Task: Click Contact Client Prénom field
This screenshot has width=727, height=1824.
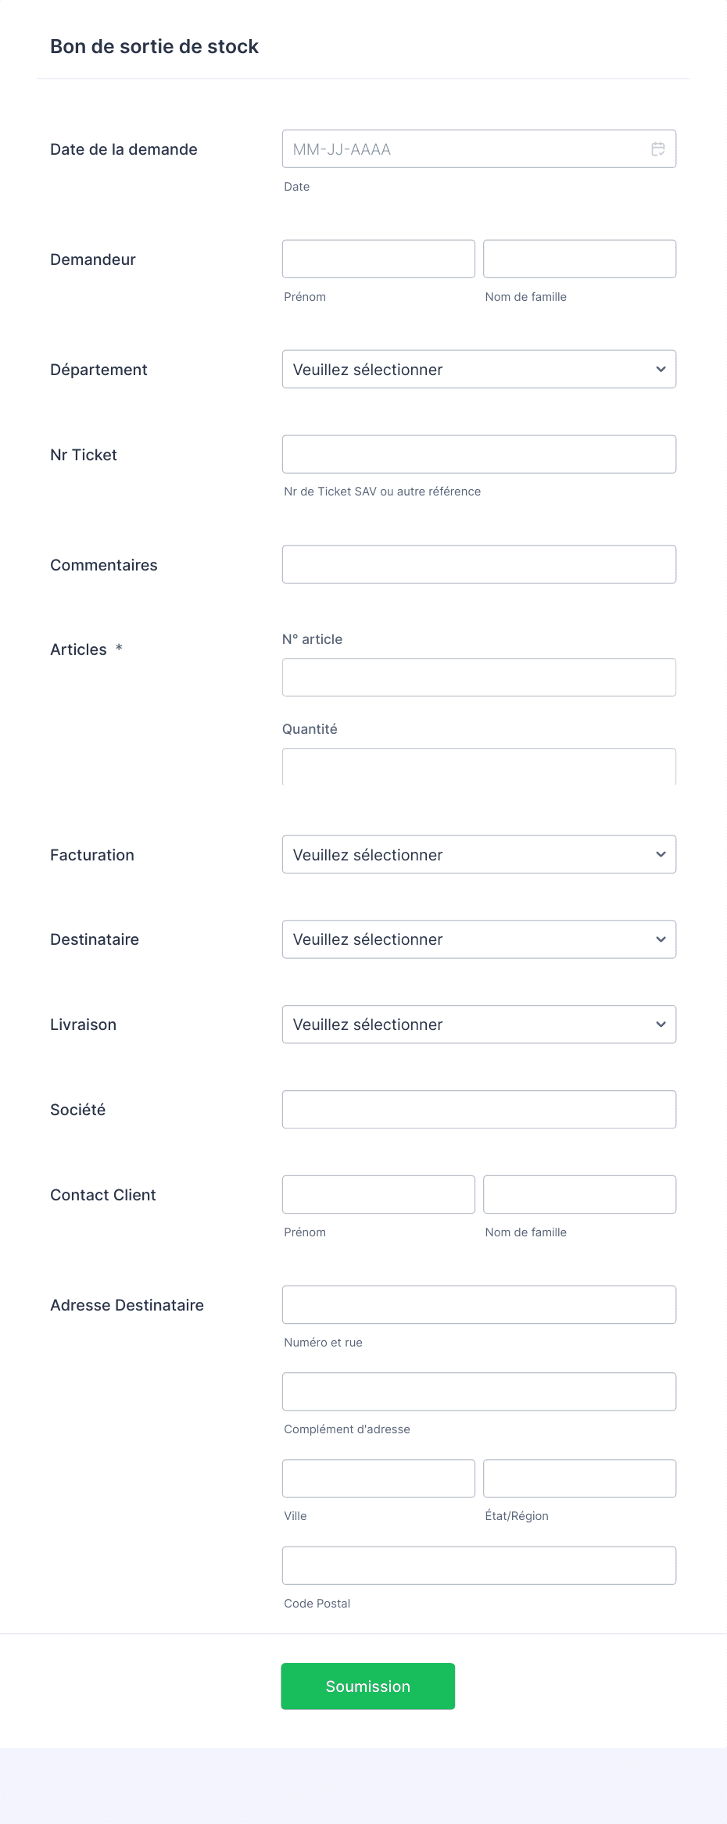Action: (378, 1195)
